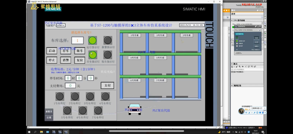
Task: Click STOP in the PLCSIM Siemens panel
Action: tap(256, 42)
